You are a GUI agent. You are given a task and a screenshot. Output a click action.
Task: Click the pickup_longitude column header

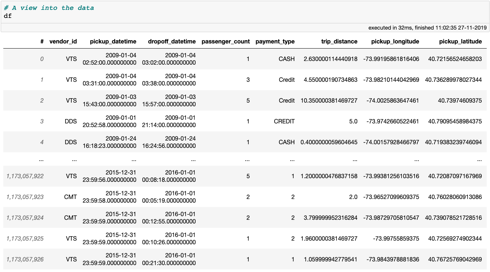coord(395,42)
